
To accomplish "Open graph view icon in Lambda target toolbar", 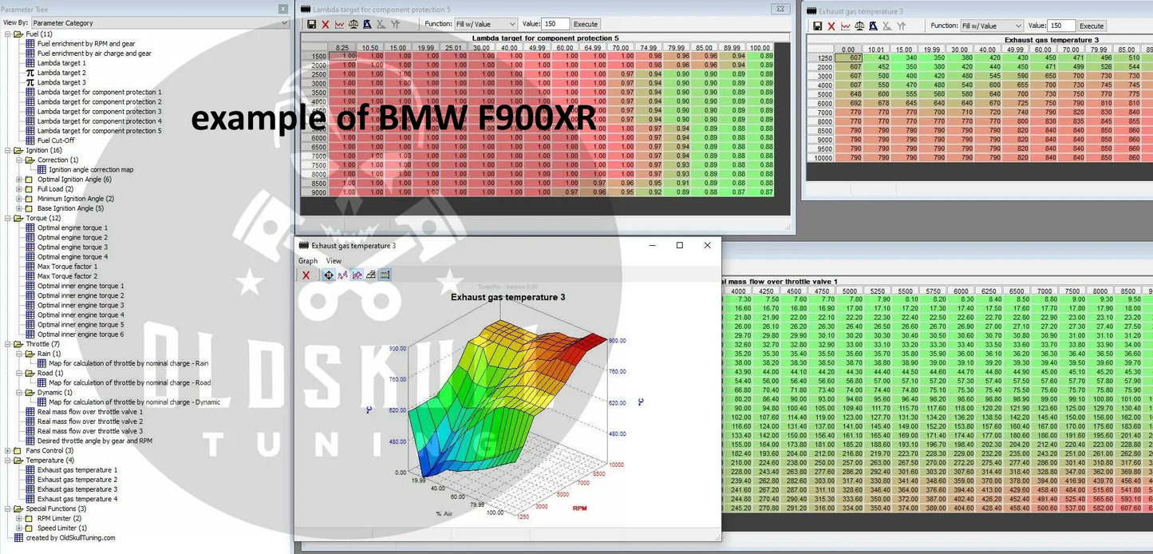I will (x=339, y=25).
